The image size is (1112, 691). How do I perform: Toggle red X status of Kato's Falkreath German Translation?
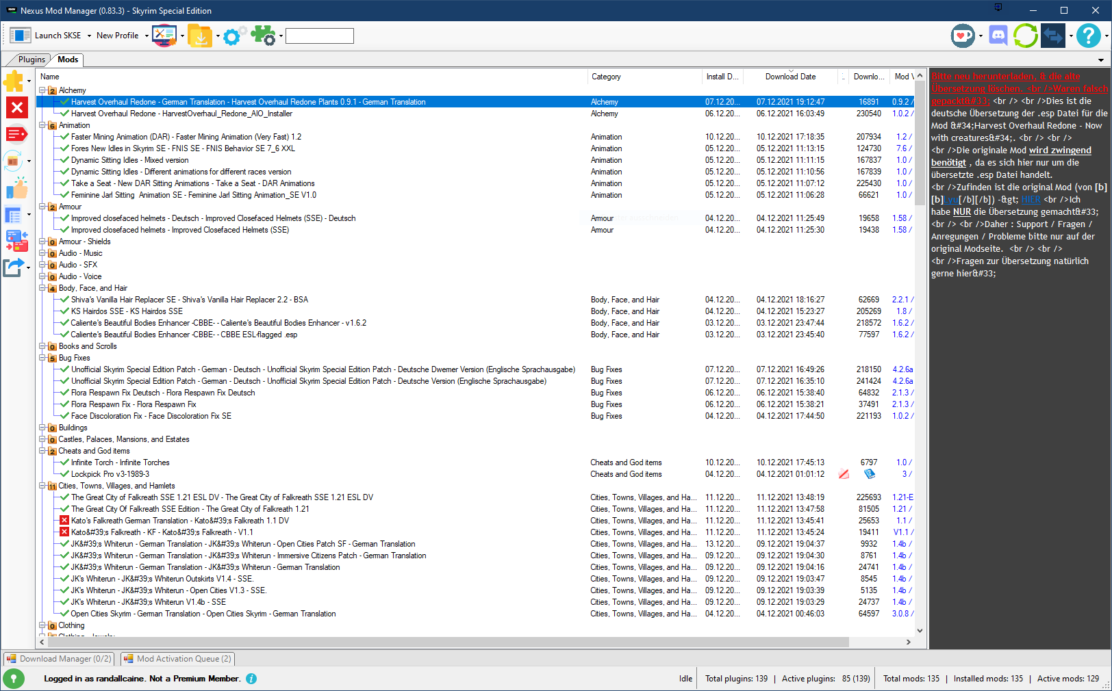(65, 521)
